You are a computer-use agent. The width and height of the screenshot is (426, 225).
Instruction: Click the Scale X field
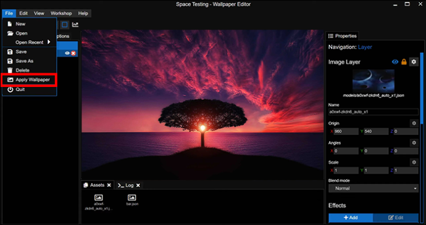(346, 171)
